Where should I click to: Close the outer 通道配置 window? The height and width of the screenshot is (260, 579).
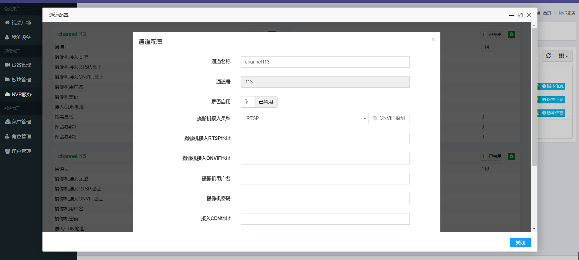(529, 15)
